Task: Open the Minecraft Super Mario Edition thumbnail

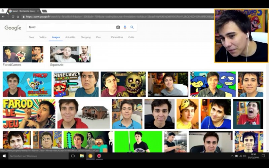Action: (76, 84)
